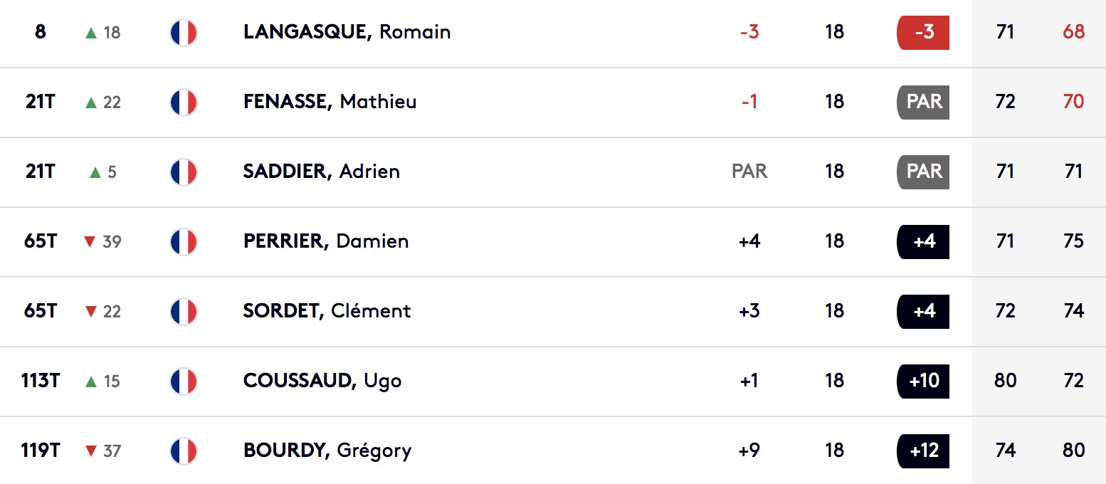
Task: Click the green up arrow showing 18
Action: click(x=90, y=33)
